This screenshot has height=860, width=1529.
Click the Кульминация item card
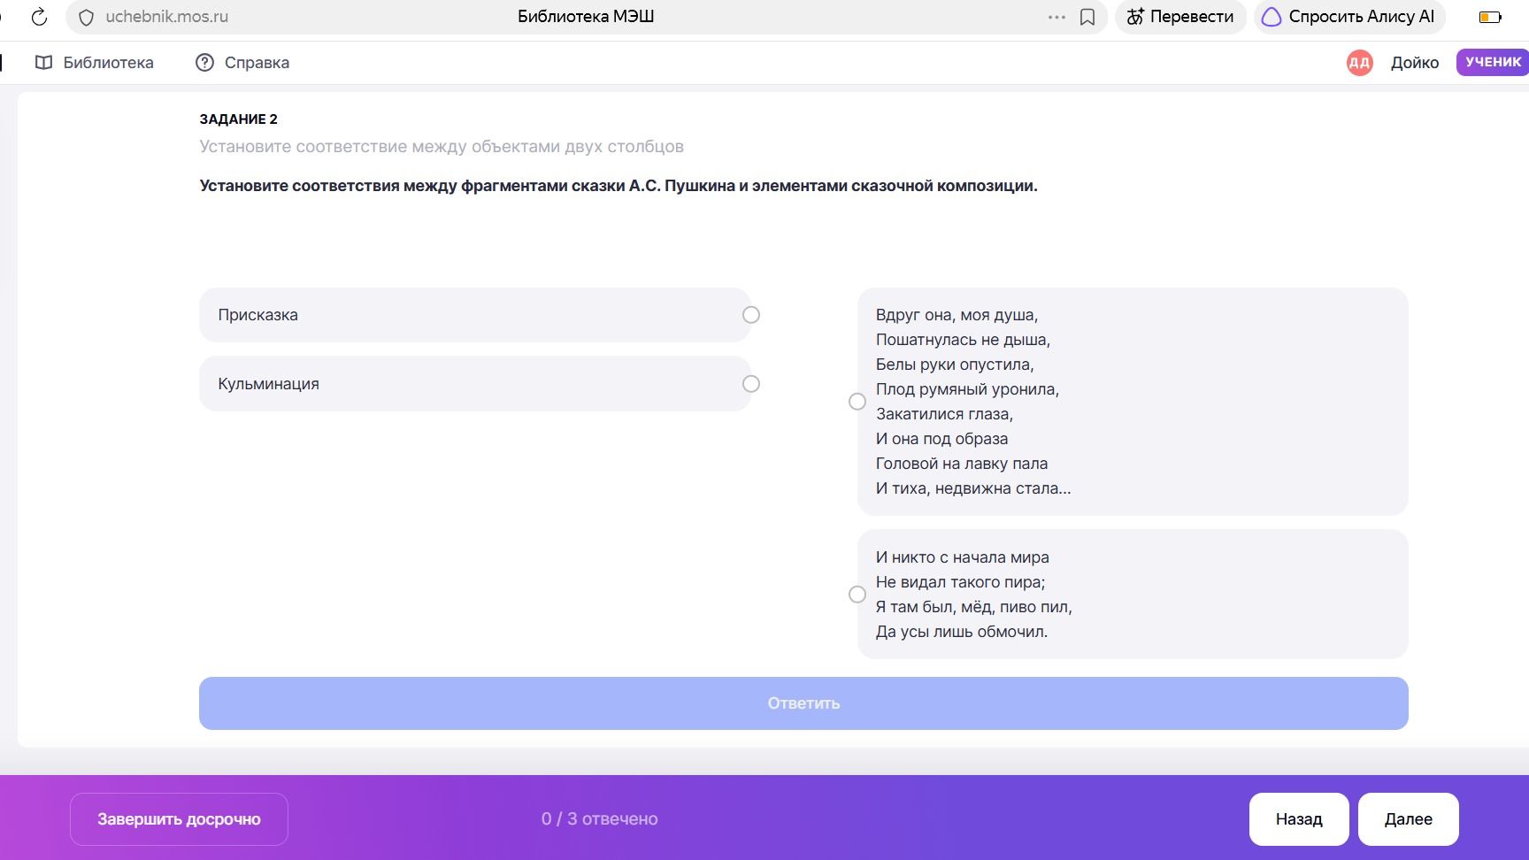coord(475,384)
